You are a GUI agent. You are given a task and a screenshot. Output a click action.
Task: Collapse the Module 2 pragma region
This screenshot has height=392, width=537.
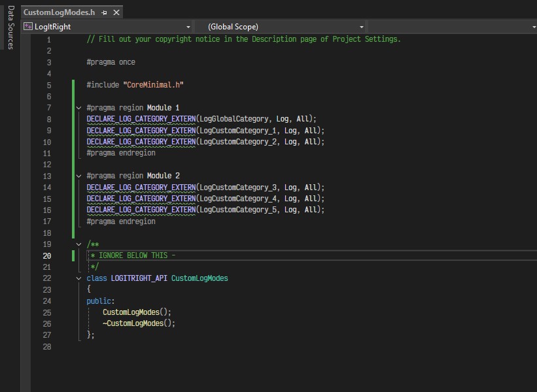tap(79, 176)
